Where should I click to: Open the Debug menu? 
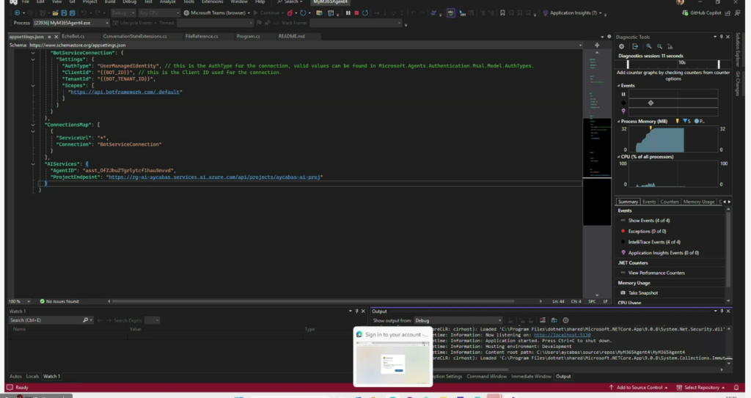pos(129,2)
